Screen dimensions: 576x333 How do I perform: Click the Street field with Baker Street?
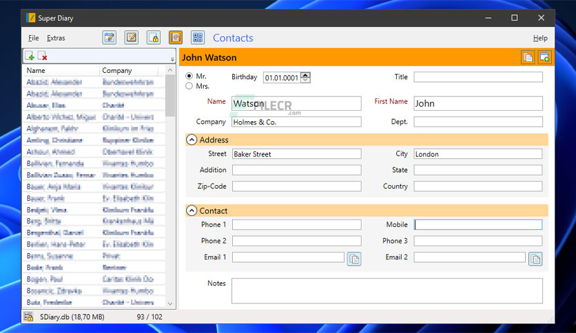tap(296, 154)
